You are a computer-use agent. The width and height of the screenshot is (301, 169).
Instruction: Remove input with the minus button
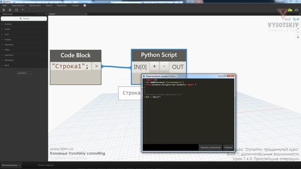pos(164,67)
